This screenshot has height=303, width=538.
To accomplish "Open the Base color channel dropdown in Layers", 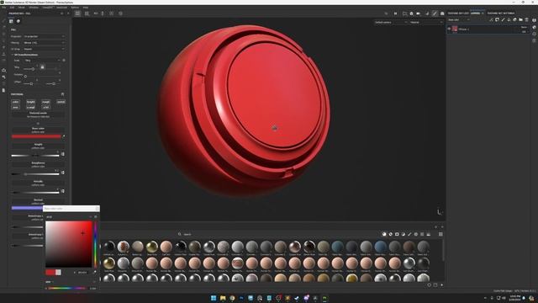I will coord(459,20).
